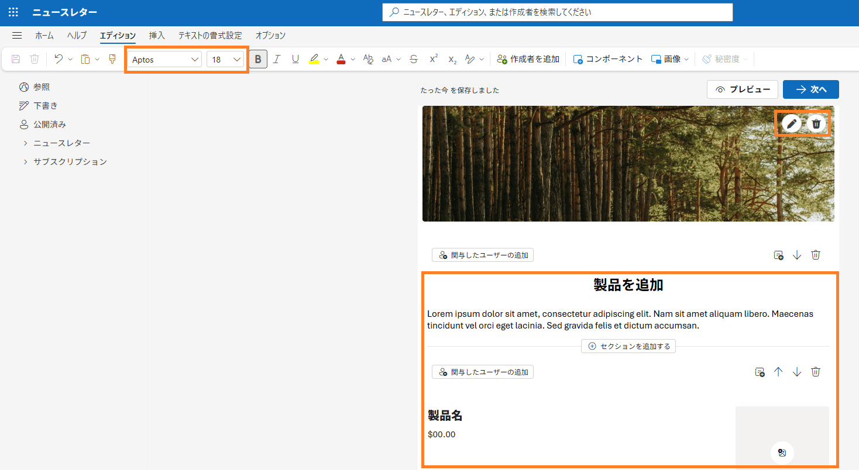Toggle Bold formatting
This screenshot has width=859, height=470.
click(258, 59)
